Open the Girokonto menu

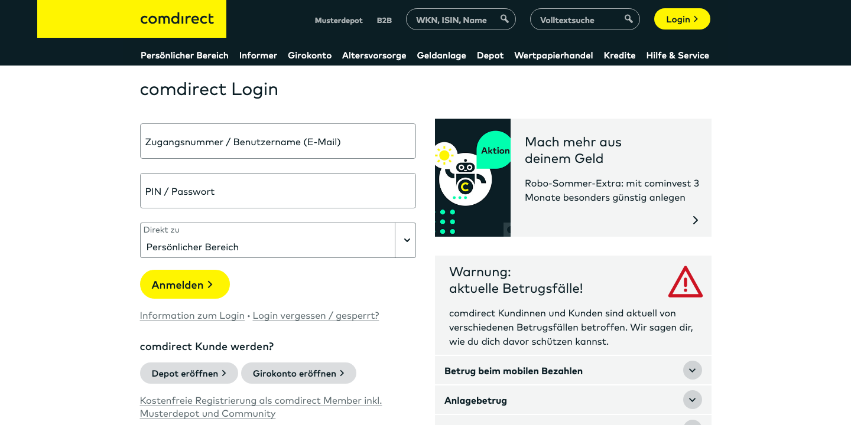(310, 55)
